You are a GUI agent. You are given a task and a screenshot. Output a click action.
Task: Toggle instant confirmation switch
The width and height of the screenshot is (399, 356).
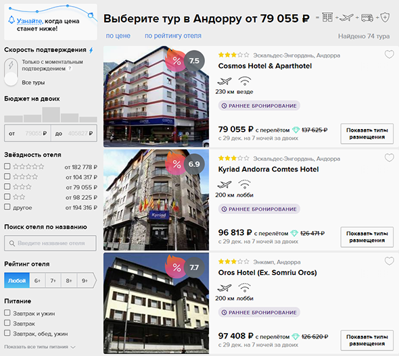click(x=11, y=72)
